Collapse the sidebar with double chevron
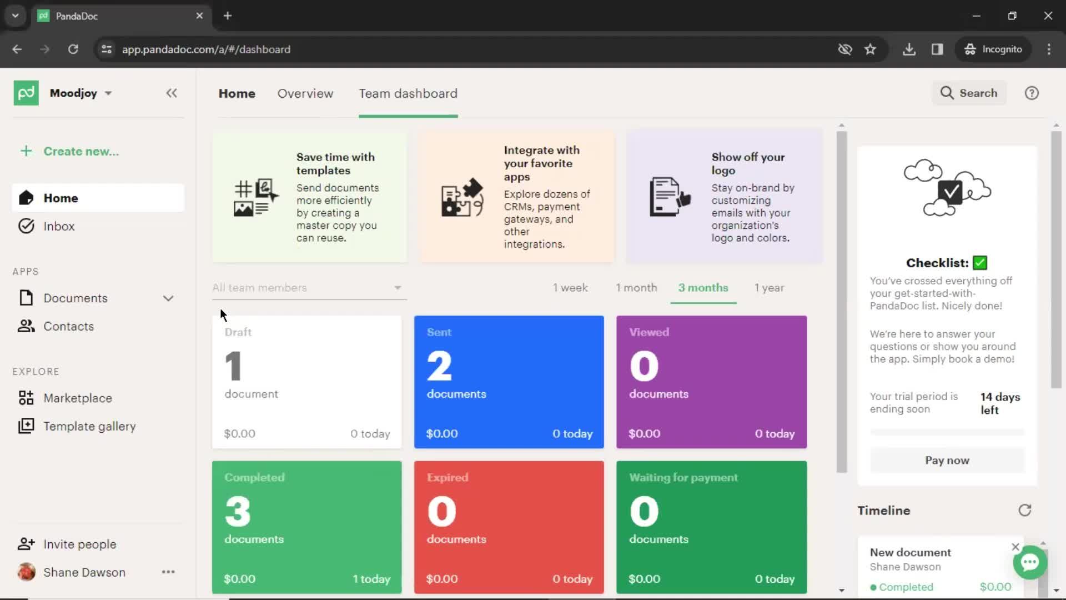Viewport: 1066px width, 600px height. 172,93
